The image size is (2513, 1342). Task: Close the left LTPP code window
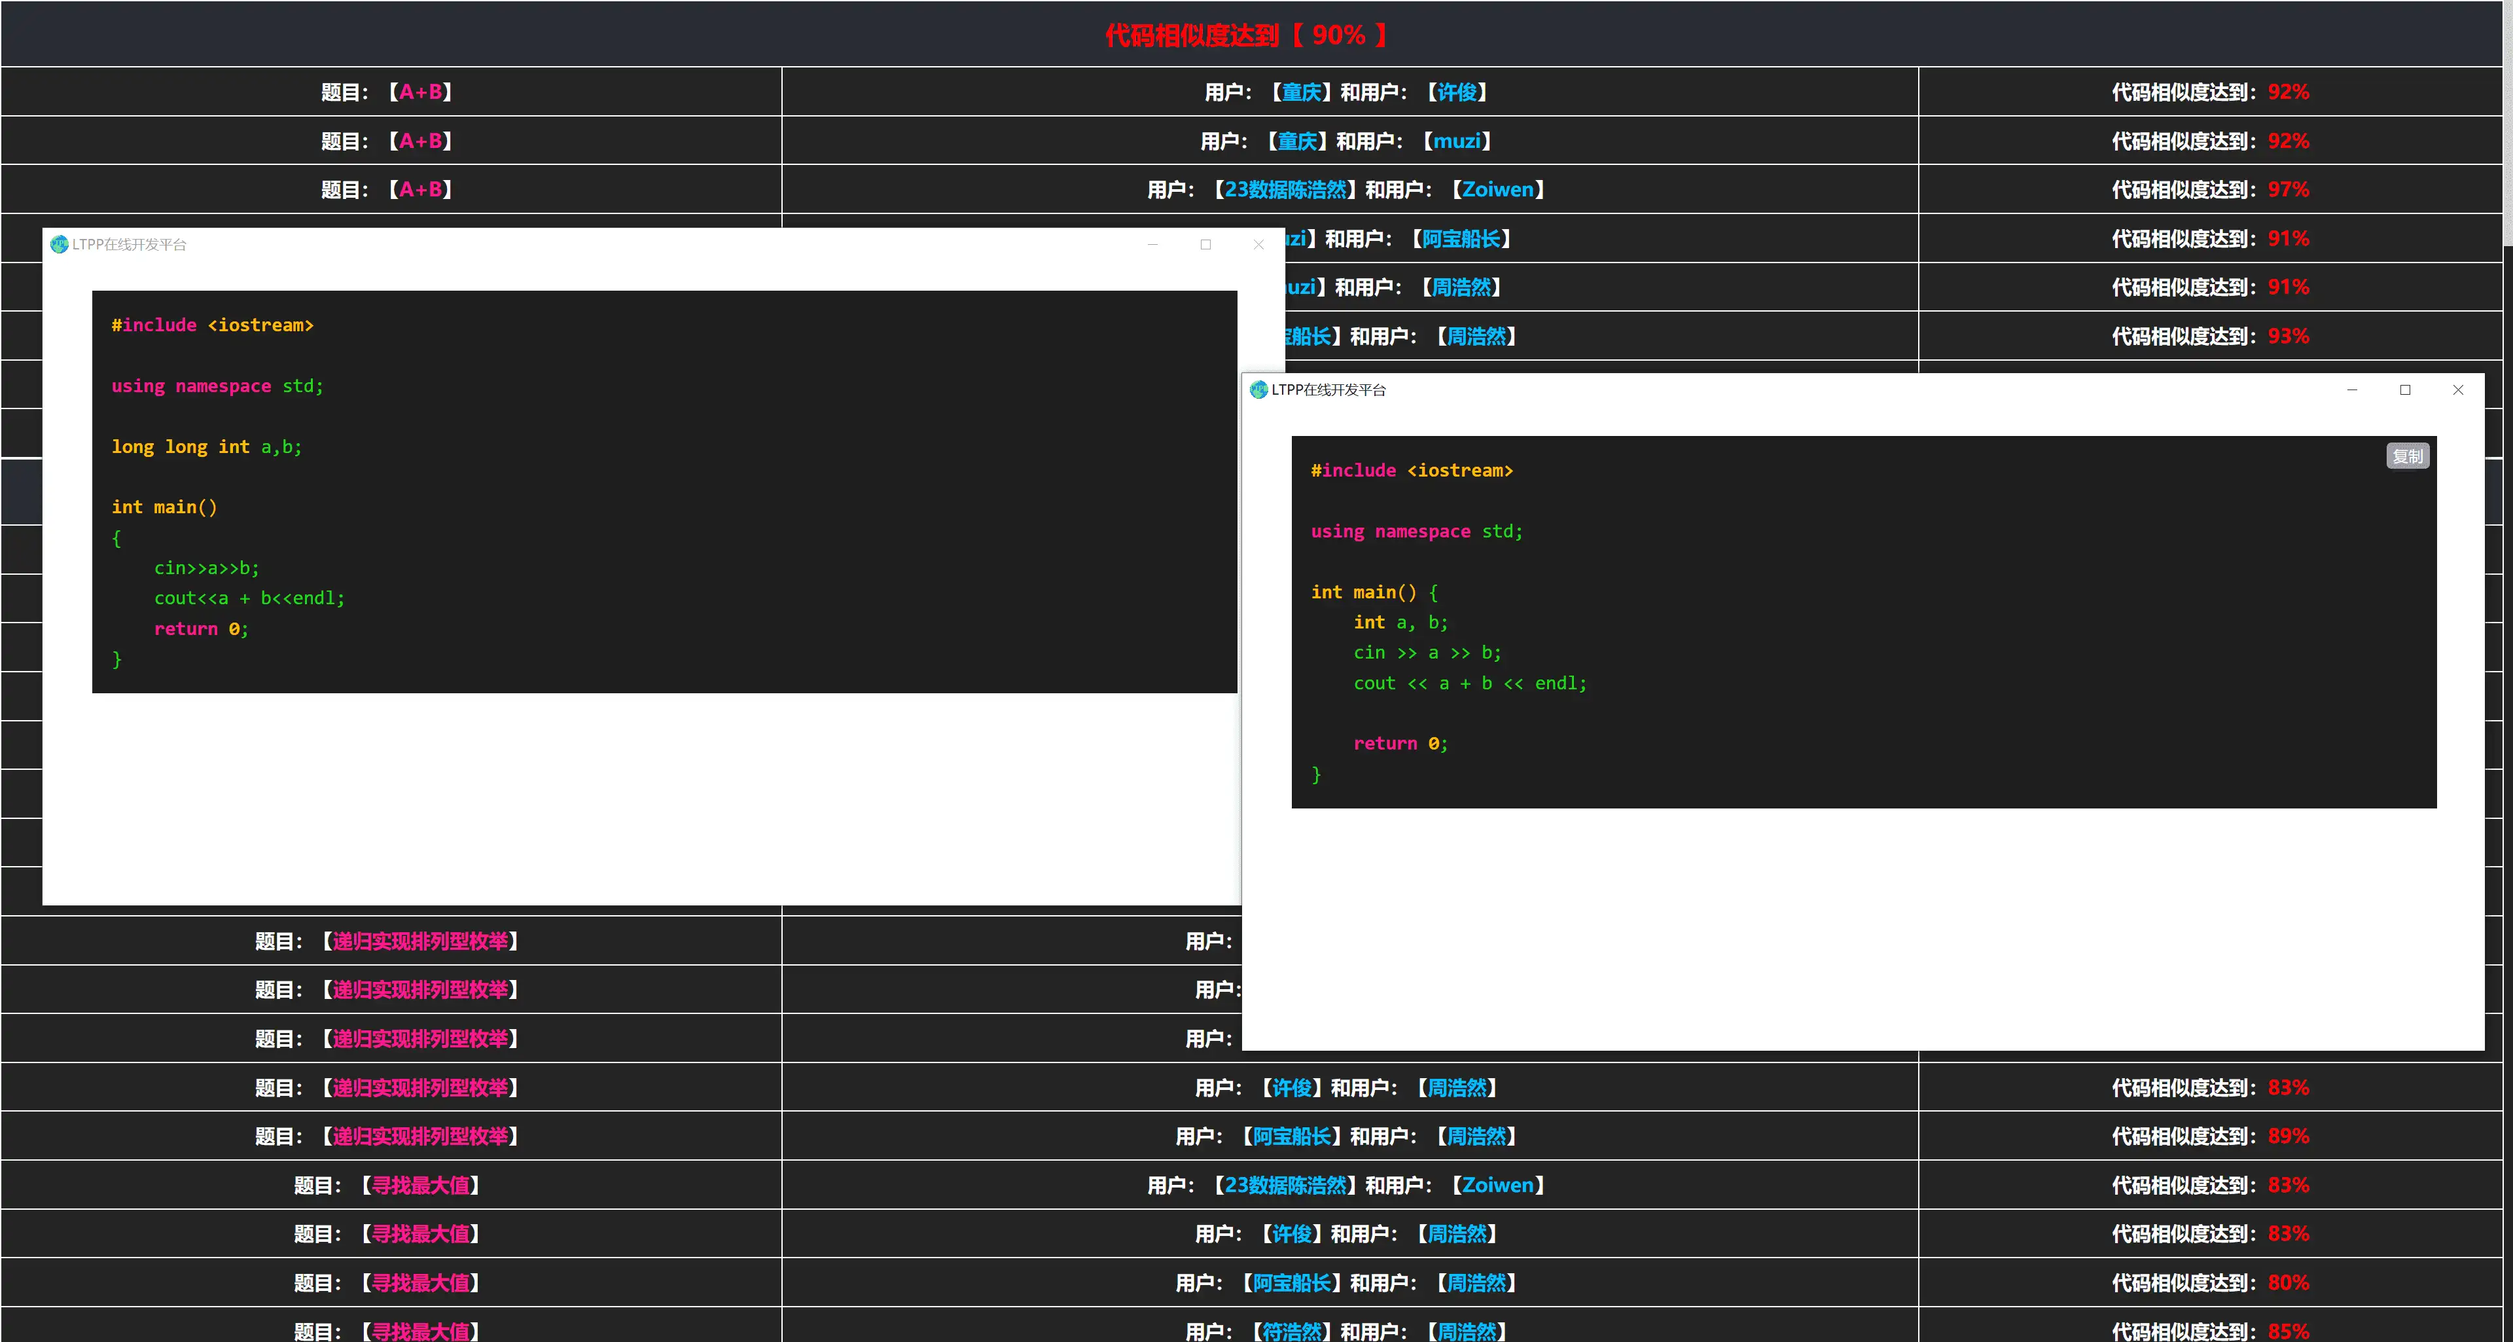(1258, 244)
